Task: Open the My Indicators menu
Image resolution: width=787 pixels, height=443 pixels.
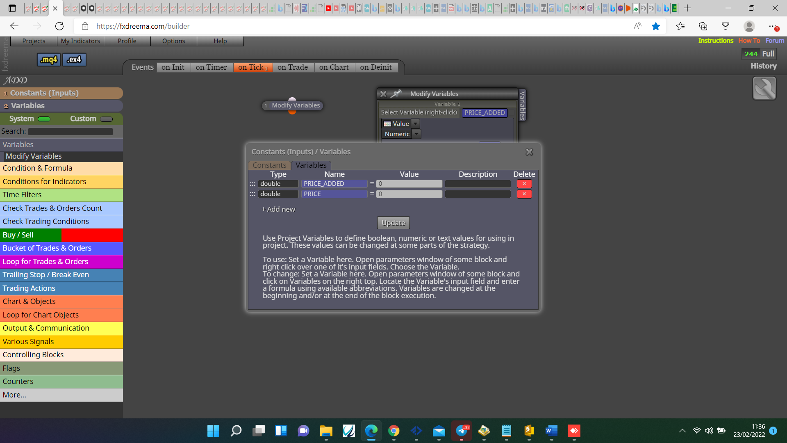Action: click(x=80, y=41)
